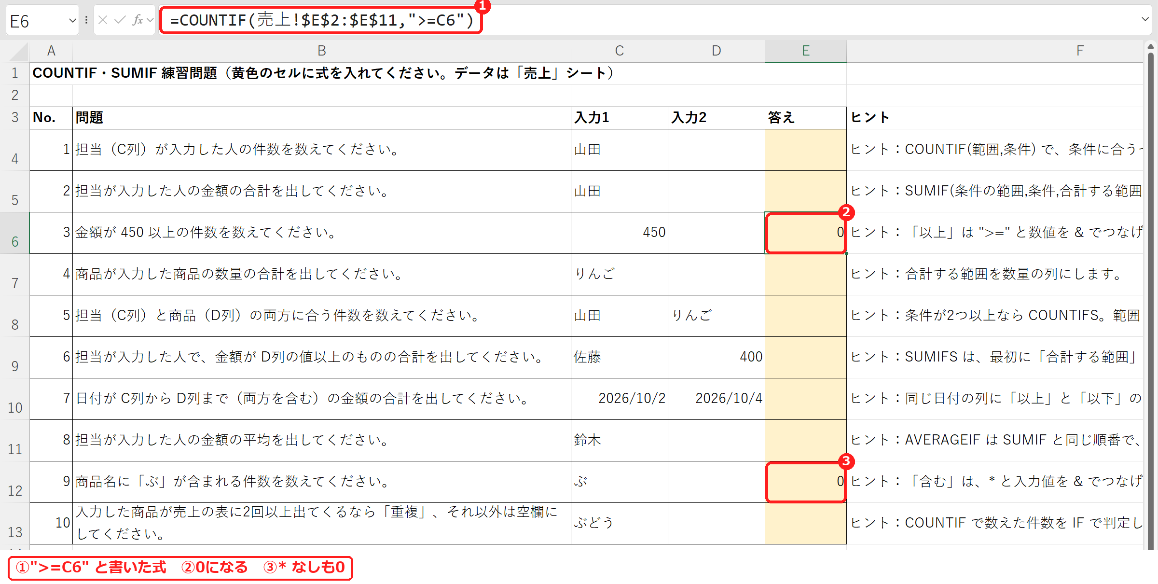Open the dropdown next to fx
Screen dimensions: 1158x584
click(x=150, y=20)
